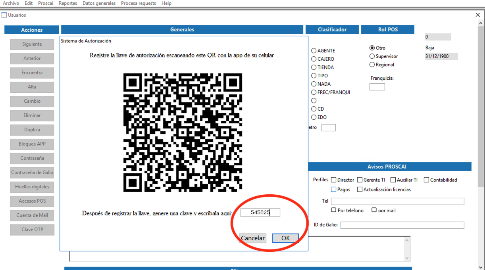The image size is (485, 270).
Task: Click the Huellas digitales button
Action: pos(32,187)
